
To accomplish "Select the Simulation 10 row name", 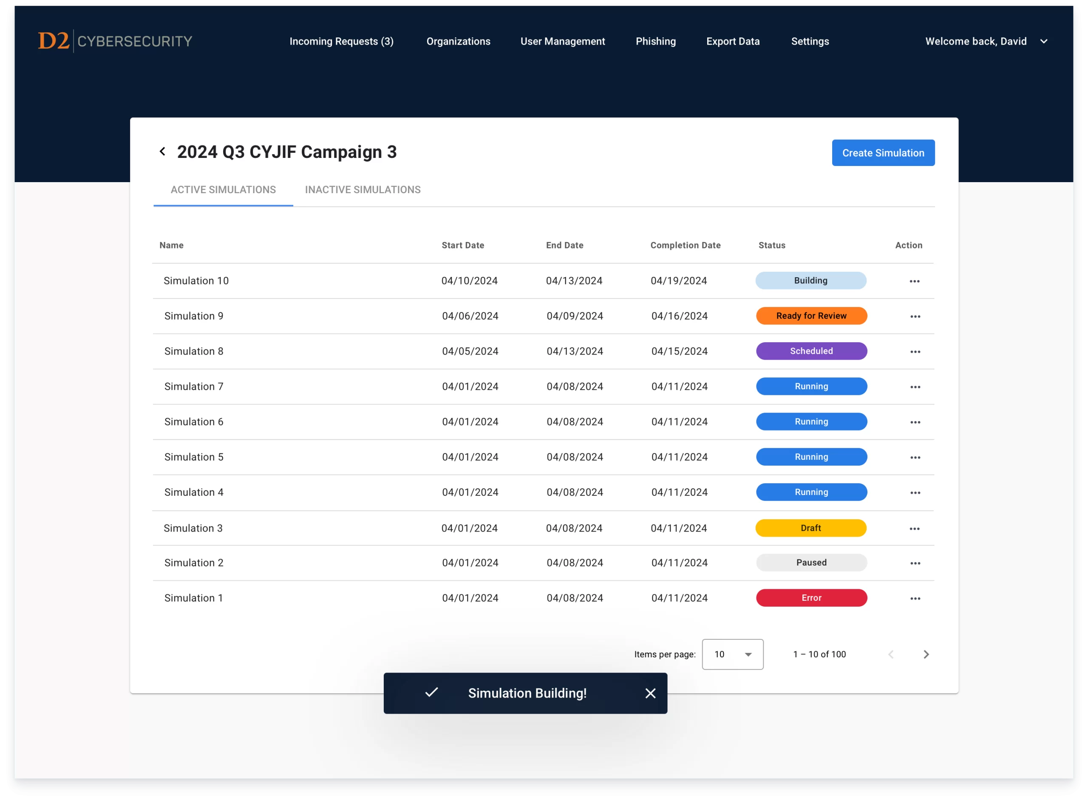I will tap(196, 281).
